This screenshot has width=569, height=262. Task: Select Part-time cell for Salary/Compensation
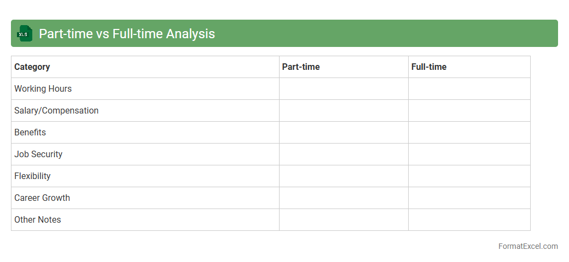(344, 111)
